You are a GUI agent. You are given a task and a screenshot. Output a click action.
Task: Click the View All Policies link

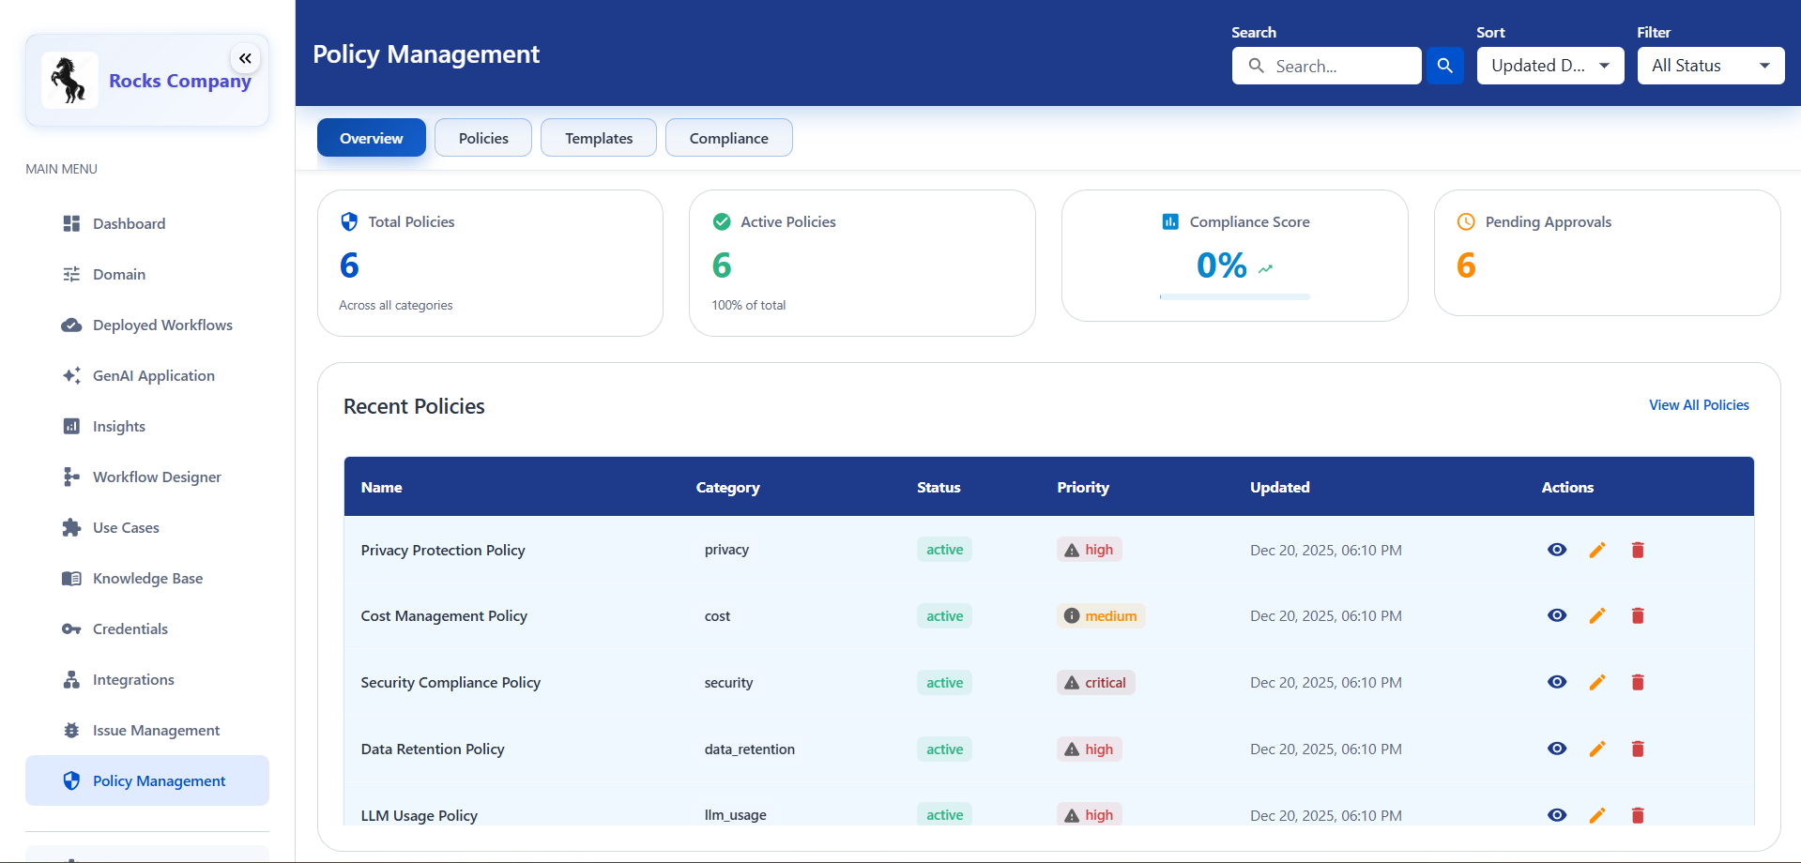tap(1698, 404)
